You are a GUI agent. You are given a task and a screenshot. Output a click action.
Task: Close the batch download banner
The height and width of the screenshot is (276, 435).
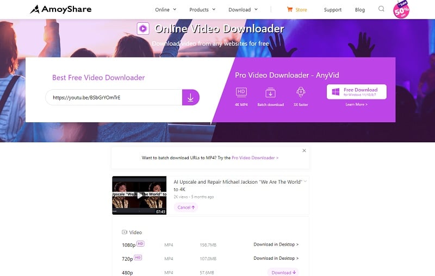(304, 150)
